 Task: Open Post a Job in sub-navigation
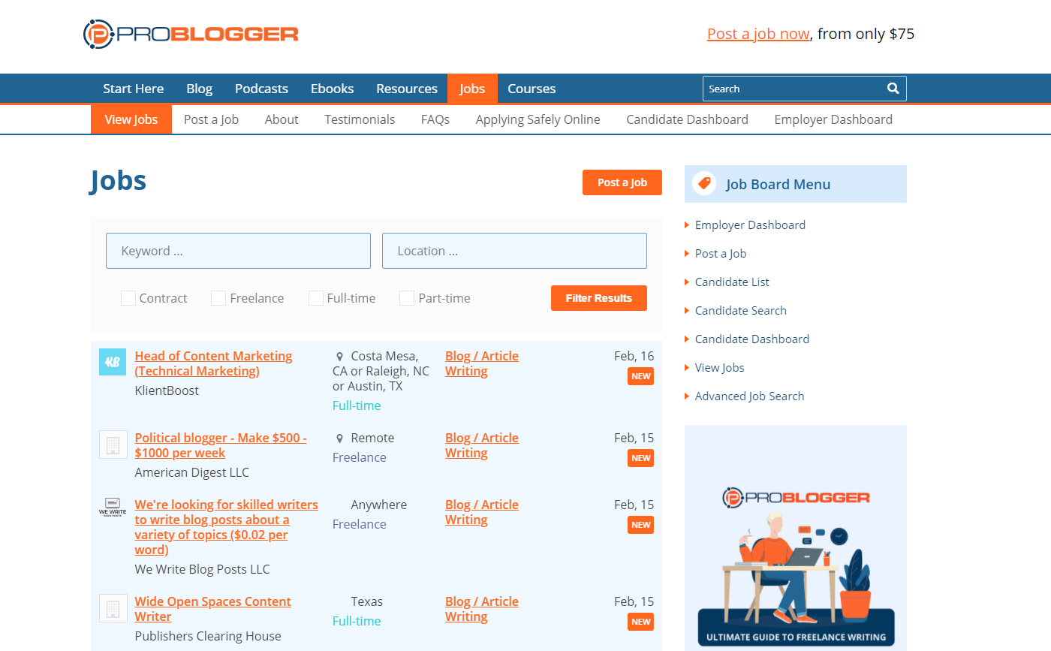coord(211,119)
